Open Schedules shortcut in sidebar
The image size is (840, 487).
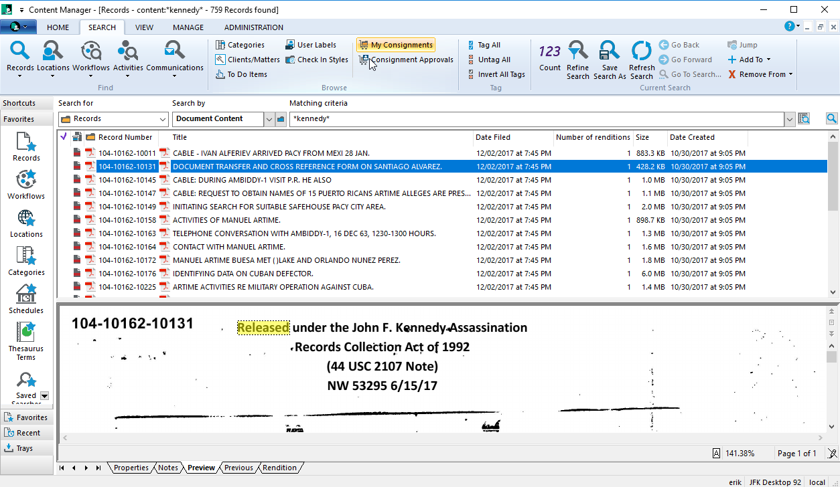(26, 300)
